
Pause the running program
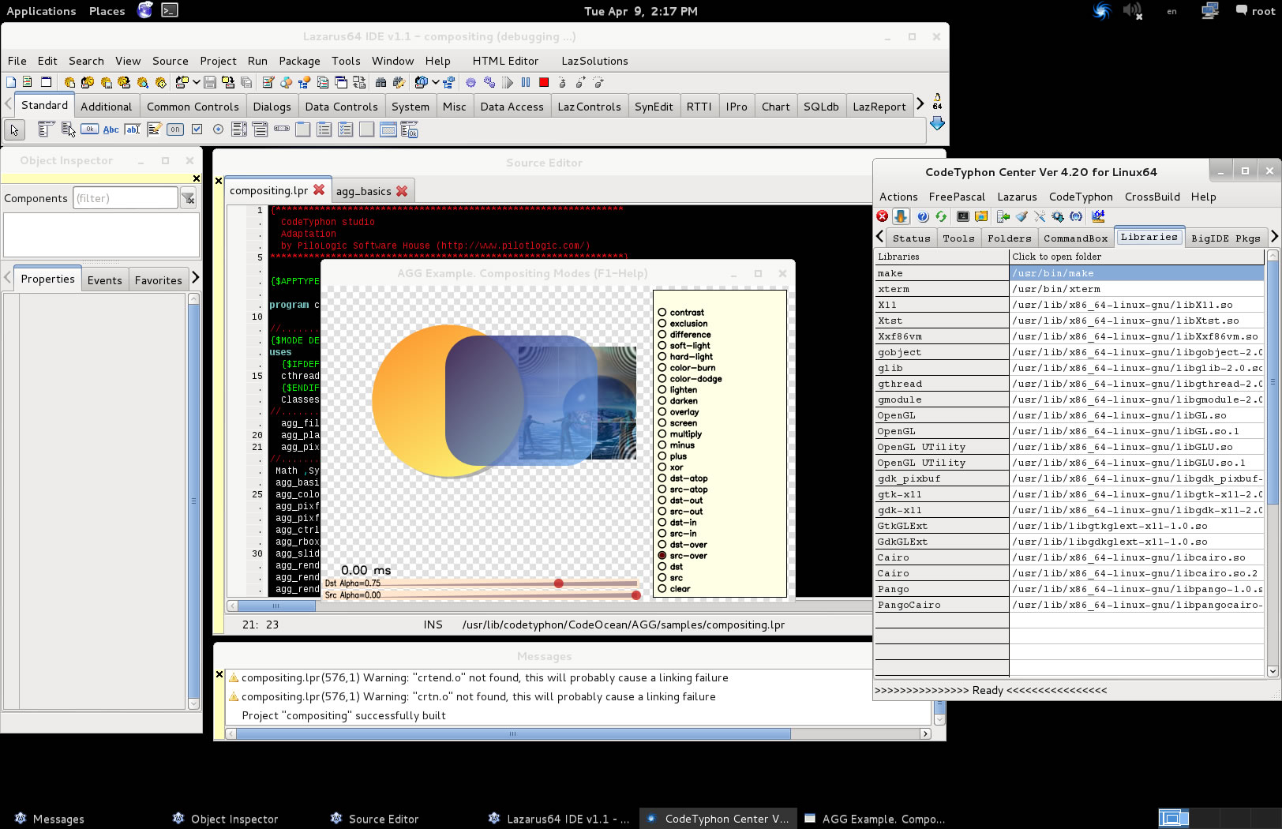526,82
